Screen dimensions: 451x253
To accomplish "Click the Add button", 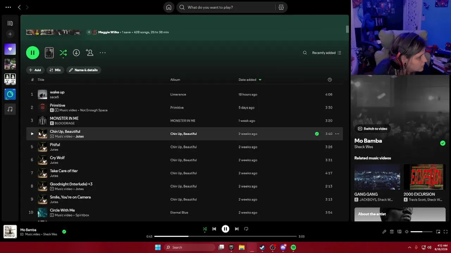I will coord(35,70).
